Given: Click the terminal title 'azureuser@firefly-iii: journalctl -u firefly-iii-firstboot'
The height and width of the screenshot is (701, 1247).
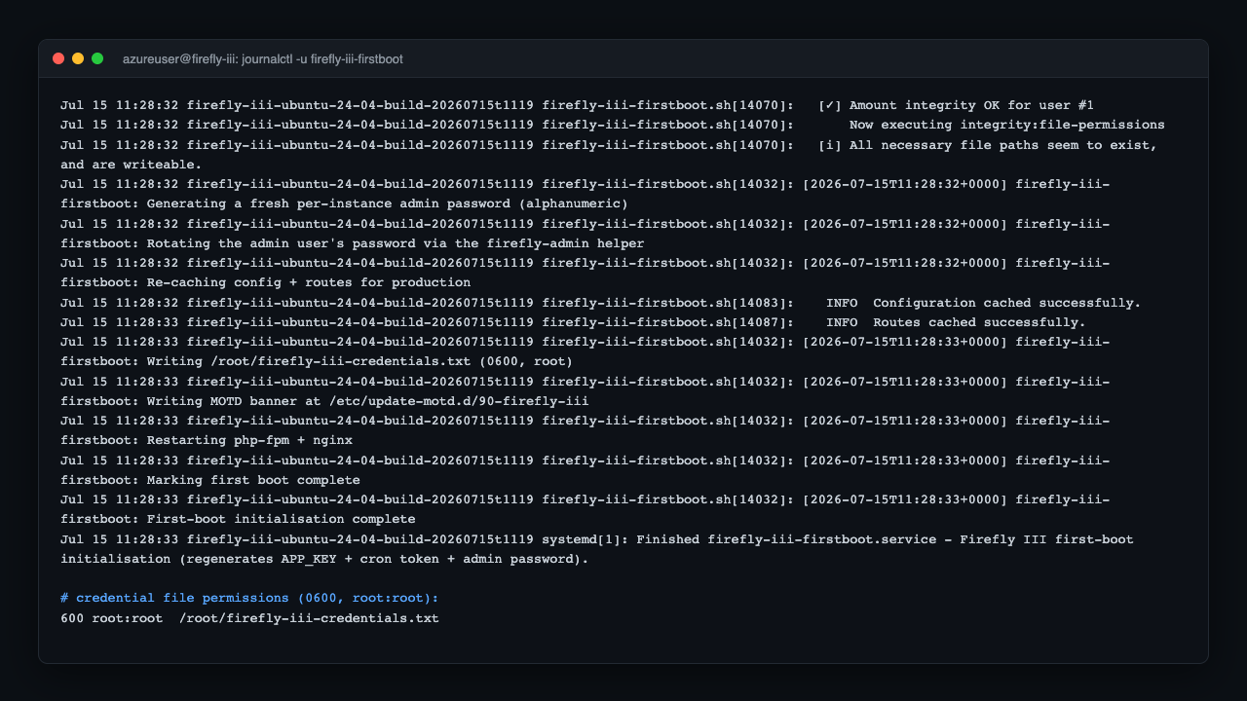Looking at the screenshot, I should [263, 59].
